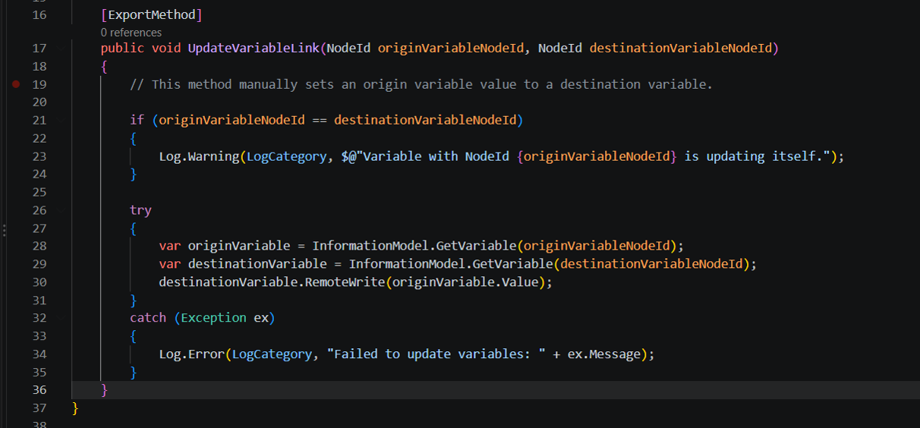Click line number 17 in the gutter
Viewport: 920px width, 428px height.
[x=39, y=48]
